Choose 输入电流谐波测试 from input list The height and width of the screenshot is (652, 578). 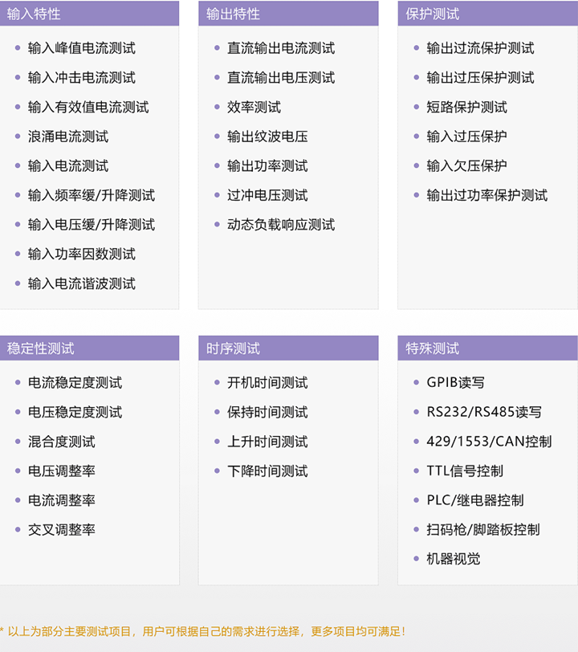click(x=81, y=283)
